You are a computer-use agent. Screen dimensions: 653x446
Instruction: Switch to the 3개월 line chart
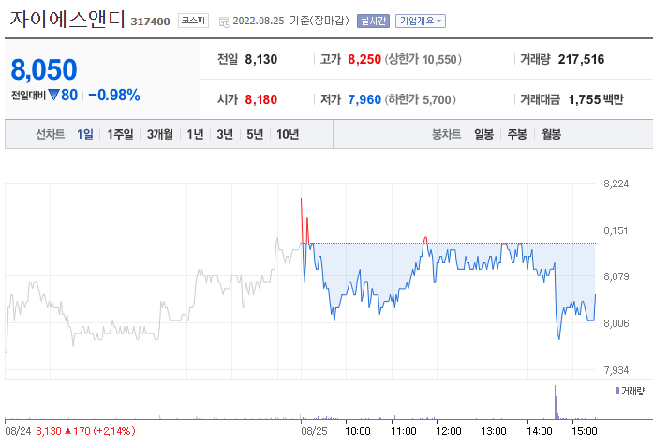click(160, 134)
